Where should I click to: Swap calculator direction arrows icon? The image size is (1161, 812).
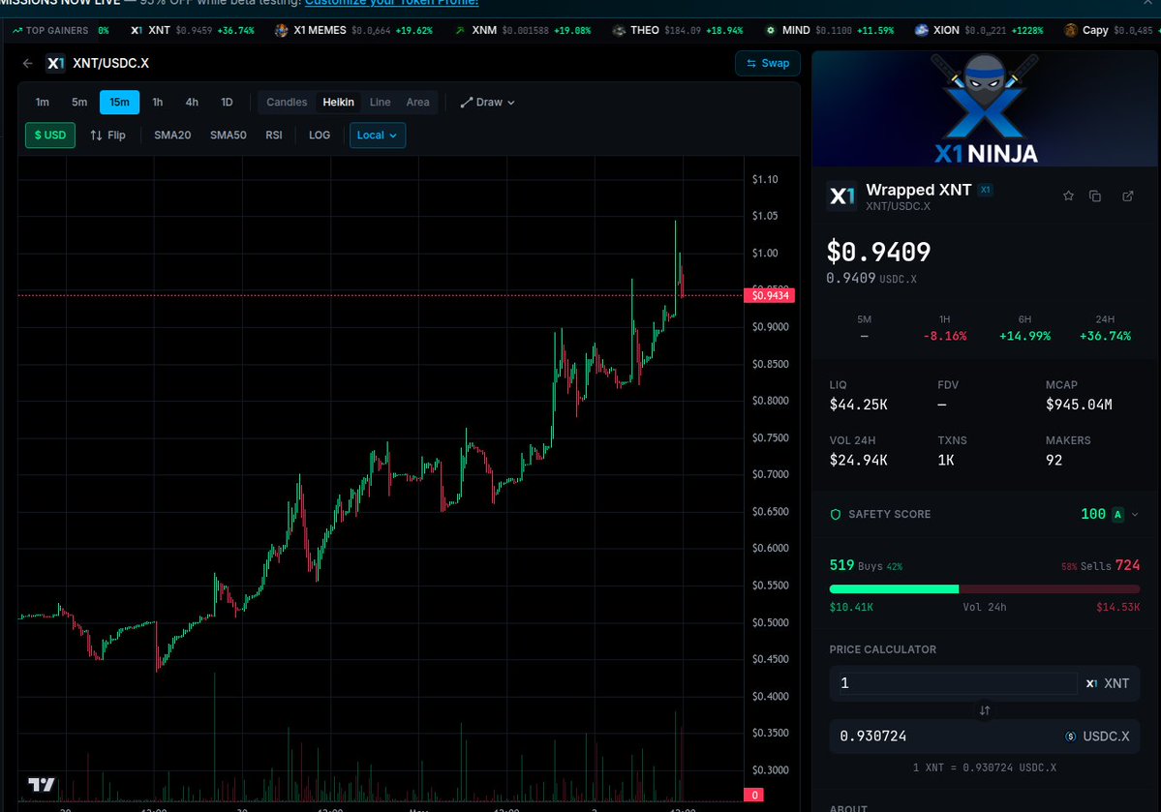point(985,710)
